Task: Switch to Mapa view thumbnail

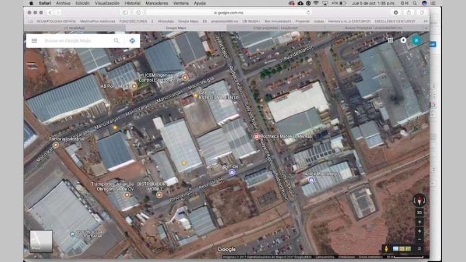Action: [x=41, y=241]
